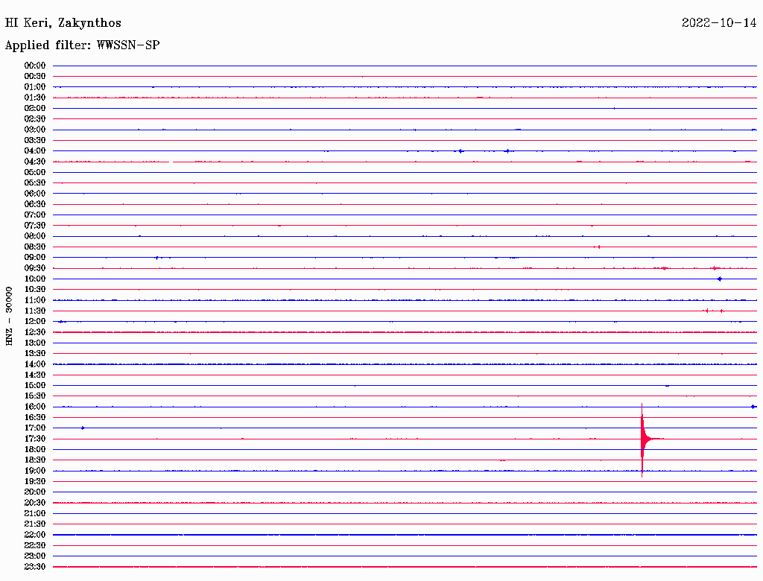The width and height of the screenshot is (763, 581).
Task: Click the 13:00 time label
Action: coord(34,343)
